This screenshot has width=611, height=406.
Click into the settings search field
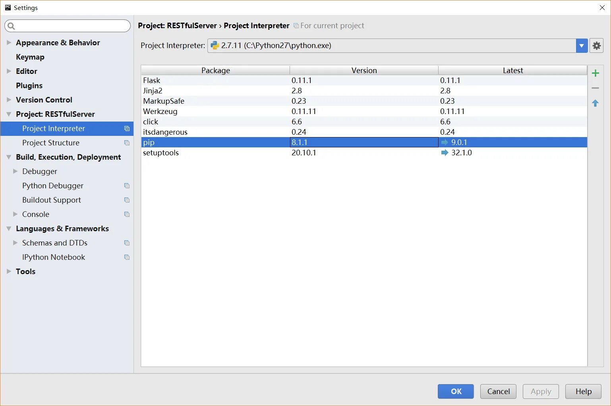point(68,26)
